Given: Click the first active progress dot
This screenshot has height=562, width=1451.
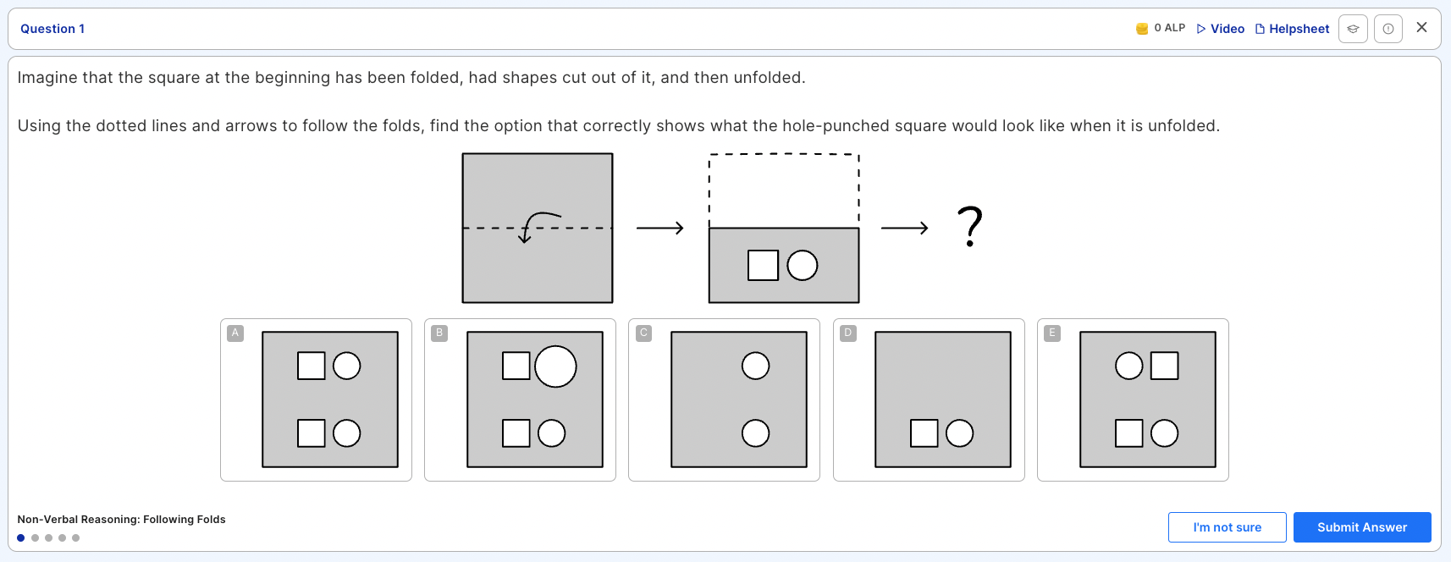Looking at the screenshot, I should 21,537.
